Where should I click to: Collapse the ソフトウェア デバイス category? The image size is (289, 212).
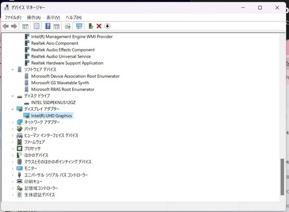point(12,70)
